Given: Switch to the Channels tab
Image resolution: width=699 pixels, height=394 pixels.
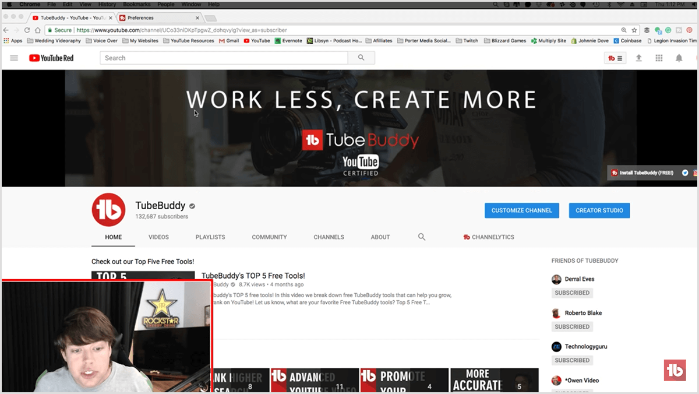Looking at the screenshot, I should [x=329, y=237].
